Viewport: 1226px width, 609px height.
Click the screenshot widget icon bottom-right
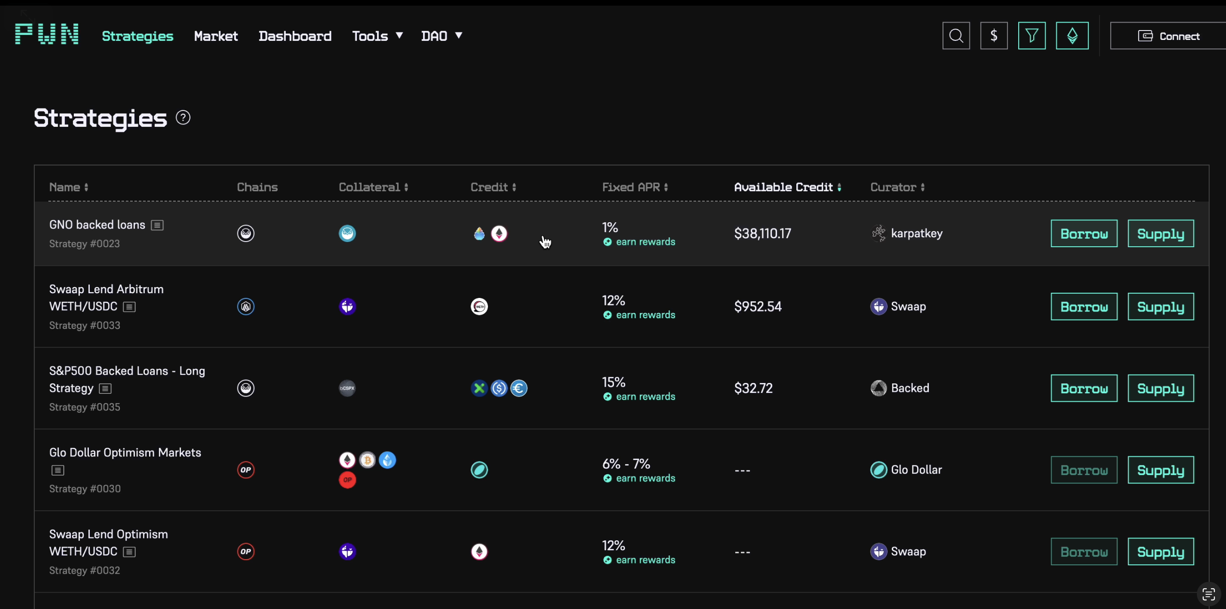tap(1209, 594)
